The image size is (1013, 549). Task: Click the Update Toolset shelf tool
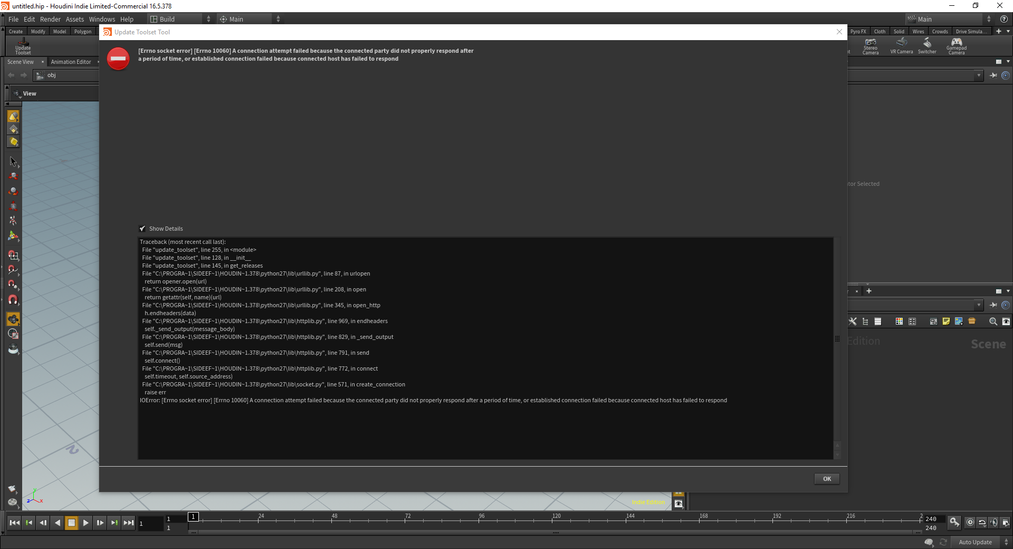(23, 46)
